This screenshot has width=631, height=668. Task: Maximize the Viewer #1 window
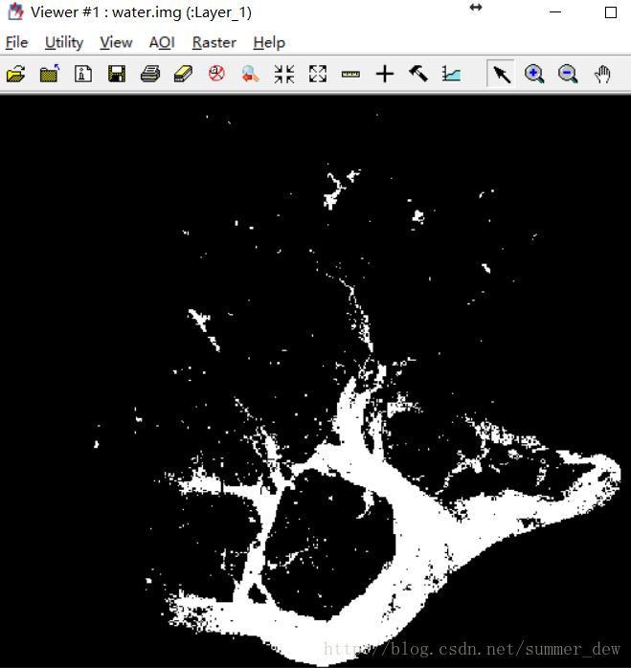611,12
